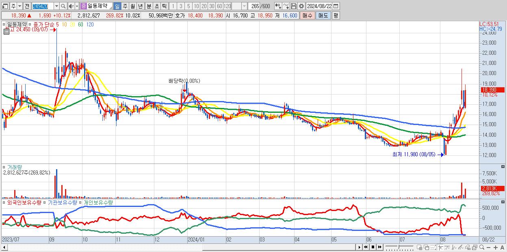Choose the 10 interval button
The height and width of the screenshot is (252, 507).
196,6
